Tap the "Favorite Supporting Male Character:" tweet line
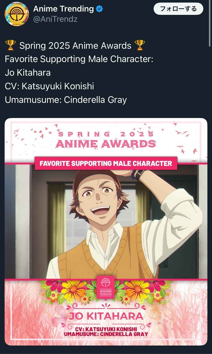This screenshot has height=354, width=212. pyautogui.click(x=79, y=59)
